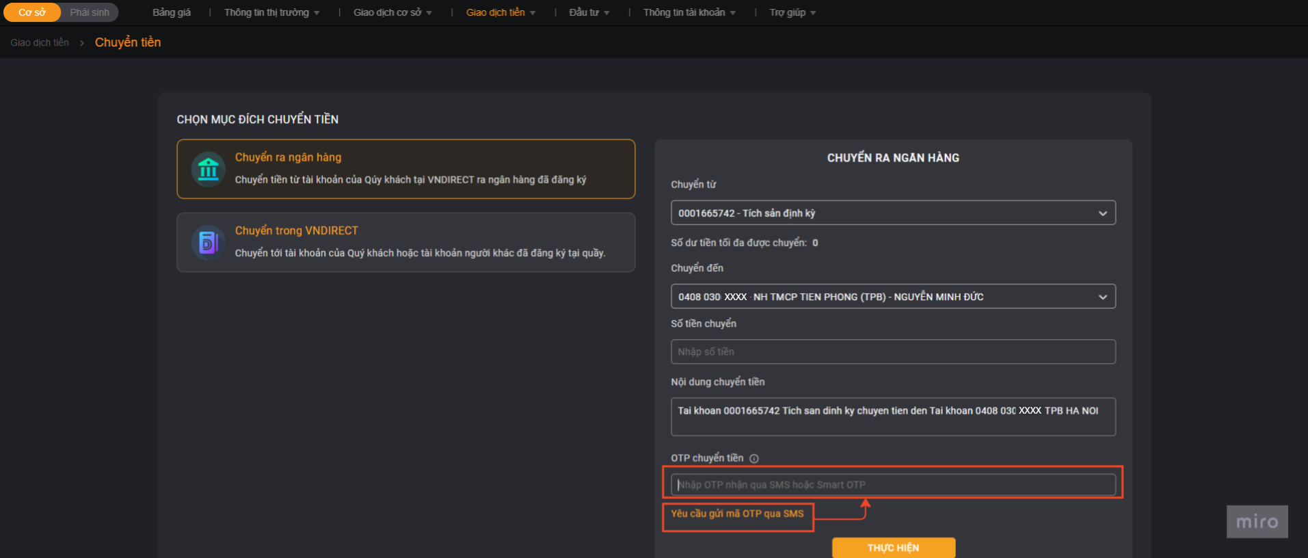Open the Chuyển đến bank dropdown
This screenshot has width=1308, height=558.
tap(893, 296)
